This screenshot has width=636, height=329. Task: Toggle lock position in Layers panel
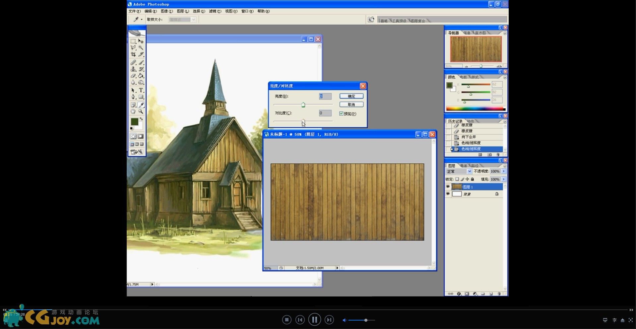467,179
